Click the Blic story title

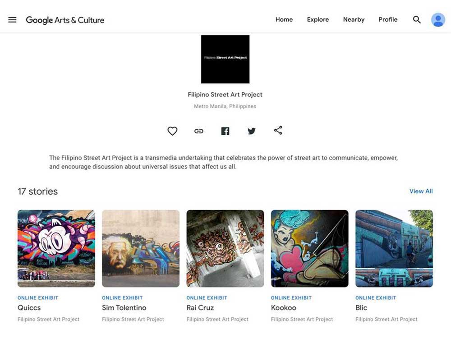click(x=361, y=308)
